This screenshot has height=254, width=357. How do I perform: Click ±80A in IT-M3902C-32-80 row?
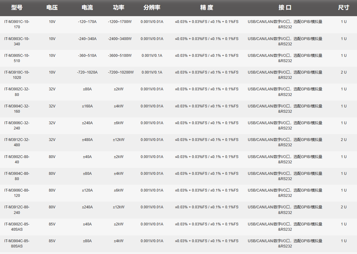coord(87,89)
